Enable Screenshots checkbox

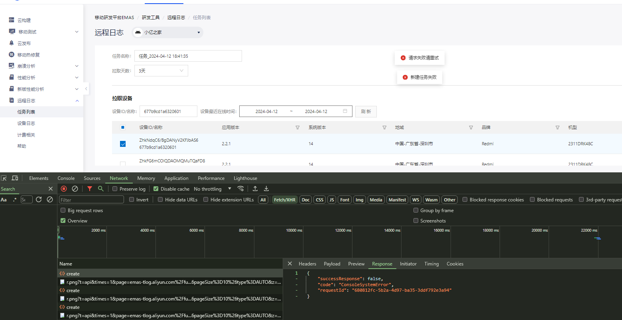416,220
